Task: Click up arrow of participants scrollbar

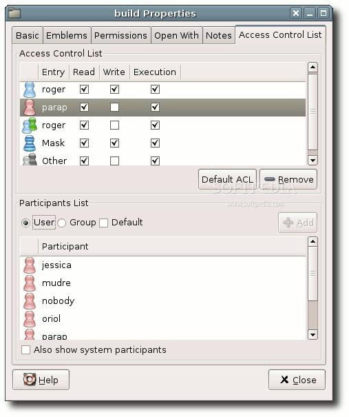Action: point(313,242)
